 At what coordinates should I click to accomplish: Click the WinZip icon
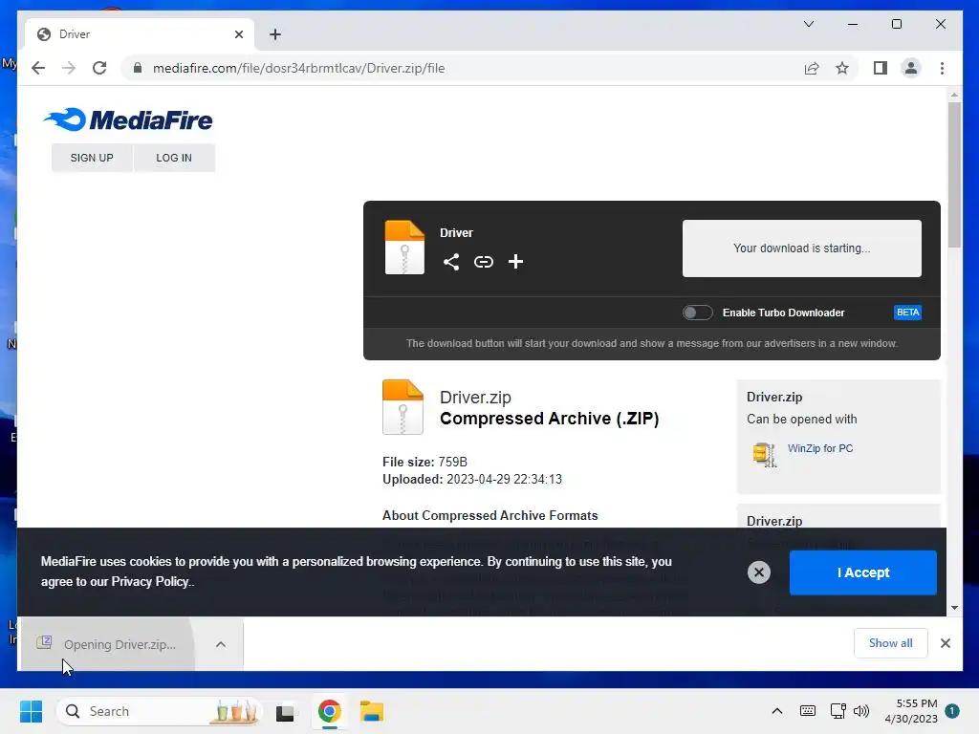click(x=765, y=454)
